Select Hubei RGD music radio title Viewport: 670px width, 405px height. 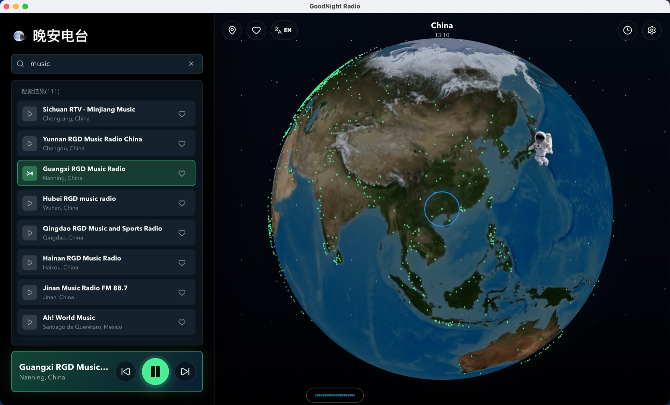tap(79, 199)
